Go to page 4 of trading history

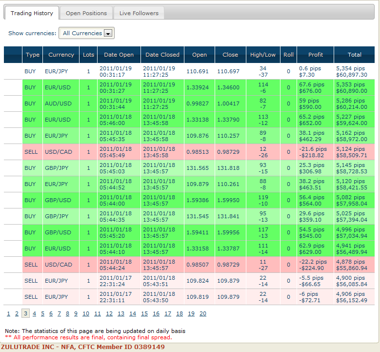coord(35,313)
